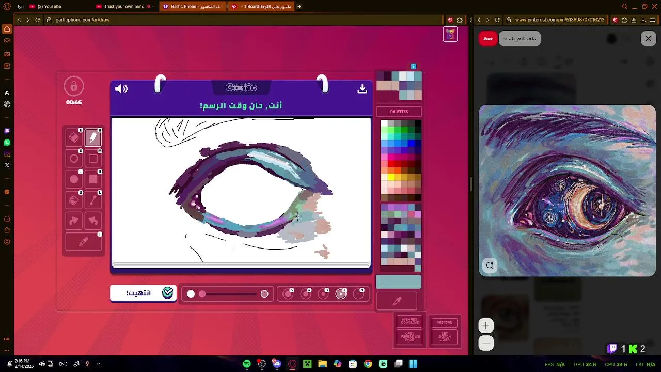Click the blue info icon above the palette
The width and height of the screenshot is (661, 372).
(x=413, y=66)
